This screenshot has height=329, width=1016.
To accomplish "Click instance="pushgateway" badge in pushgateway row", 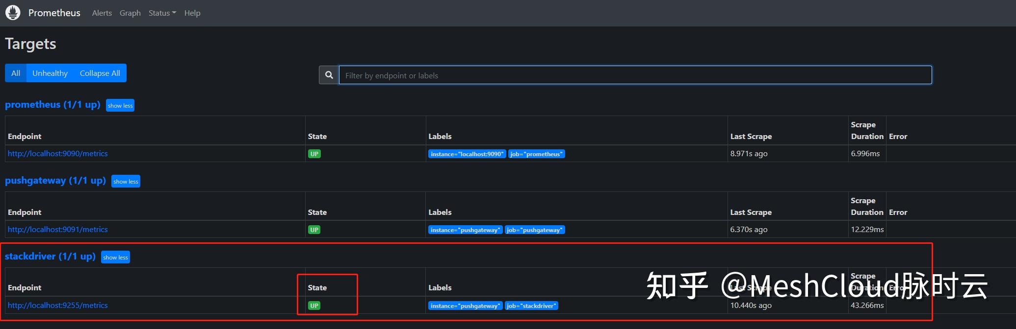I will (x=466, y=230).
